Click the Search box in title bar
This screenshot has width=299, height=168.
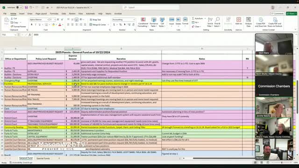pos(151,7)
